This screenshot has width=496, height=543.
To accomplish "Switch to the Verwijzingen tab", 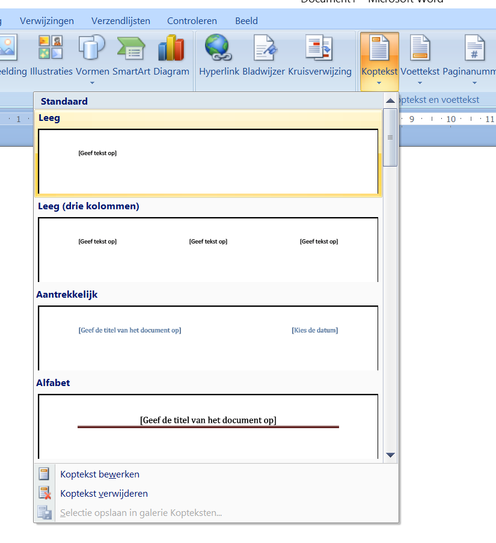I will coord(47,21).
